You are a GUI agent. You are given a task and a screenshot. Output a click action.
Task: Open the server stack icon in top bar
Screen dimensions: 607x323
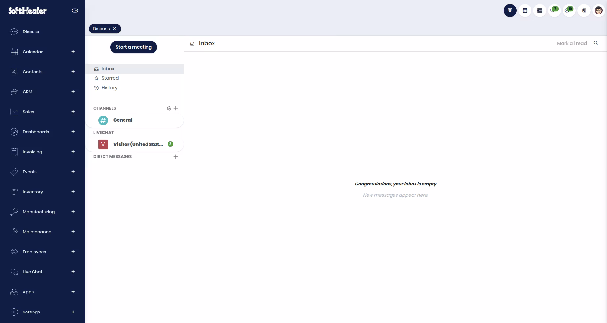tap(540, 11)
